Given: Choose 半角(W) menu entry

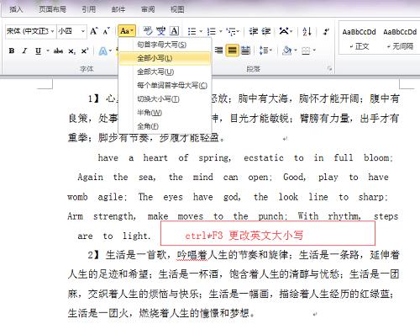Looking at the screenshot, I should pyautogui.click(x=165, y=113).
